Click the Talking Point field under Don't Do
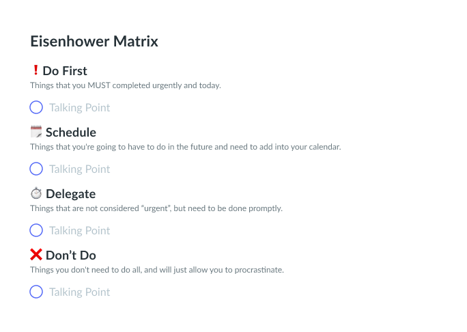 (x=79, y=292)
